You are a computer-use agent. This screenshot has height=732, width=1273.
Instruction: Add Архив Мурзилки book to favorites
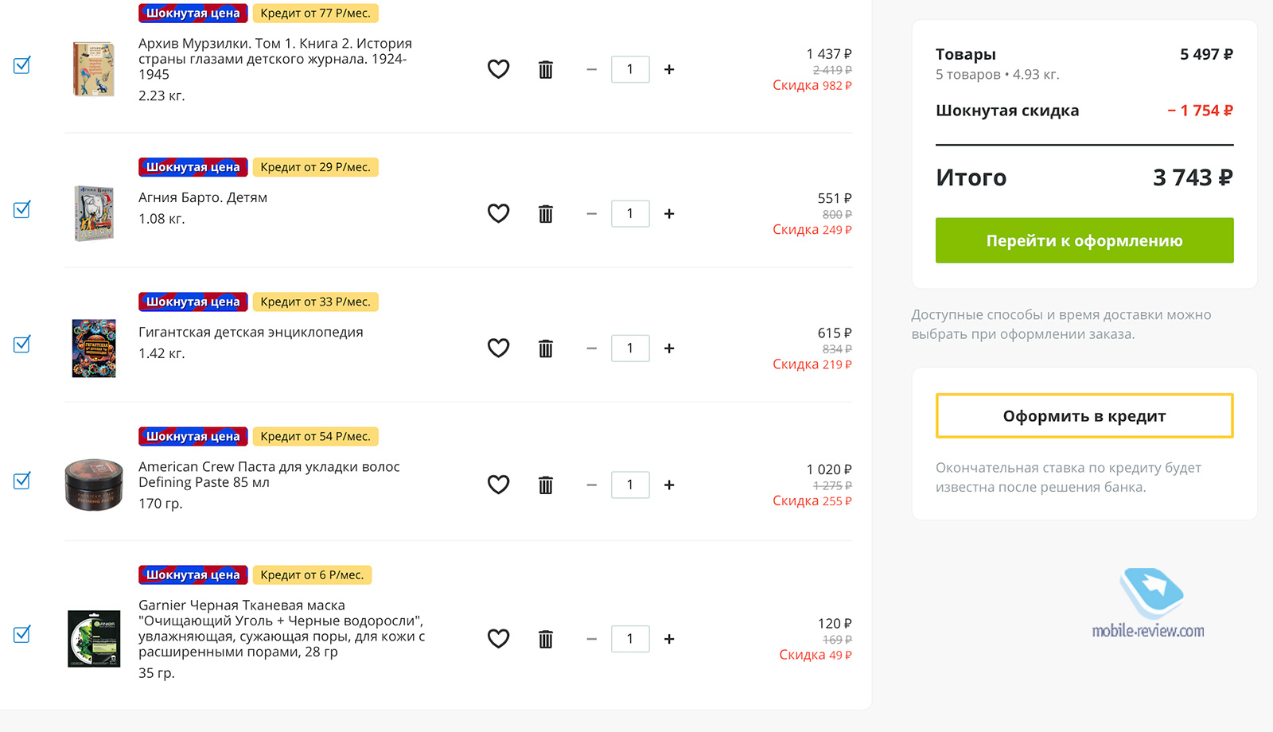(498, 69)
